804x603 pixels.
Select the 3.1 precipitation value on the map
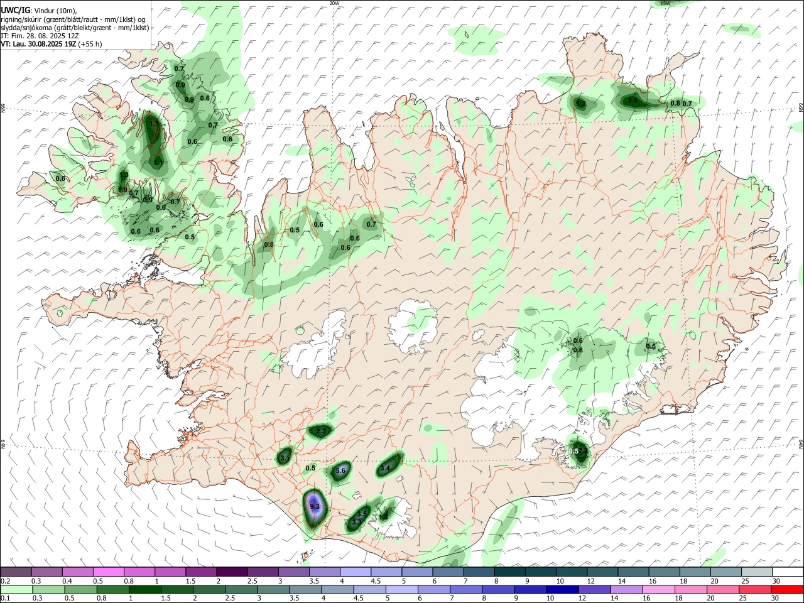click(285, 459)
